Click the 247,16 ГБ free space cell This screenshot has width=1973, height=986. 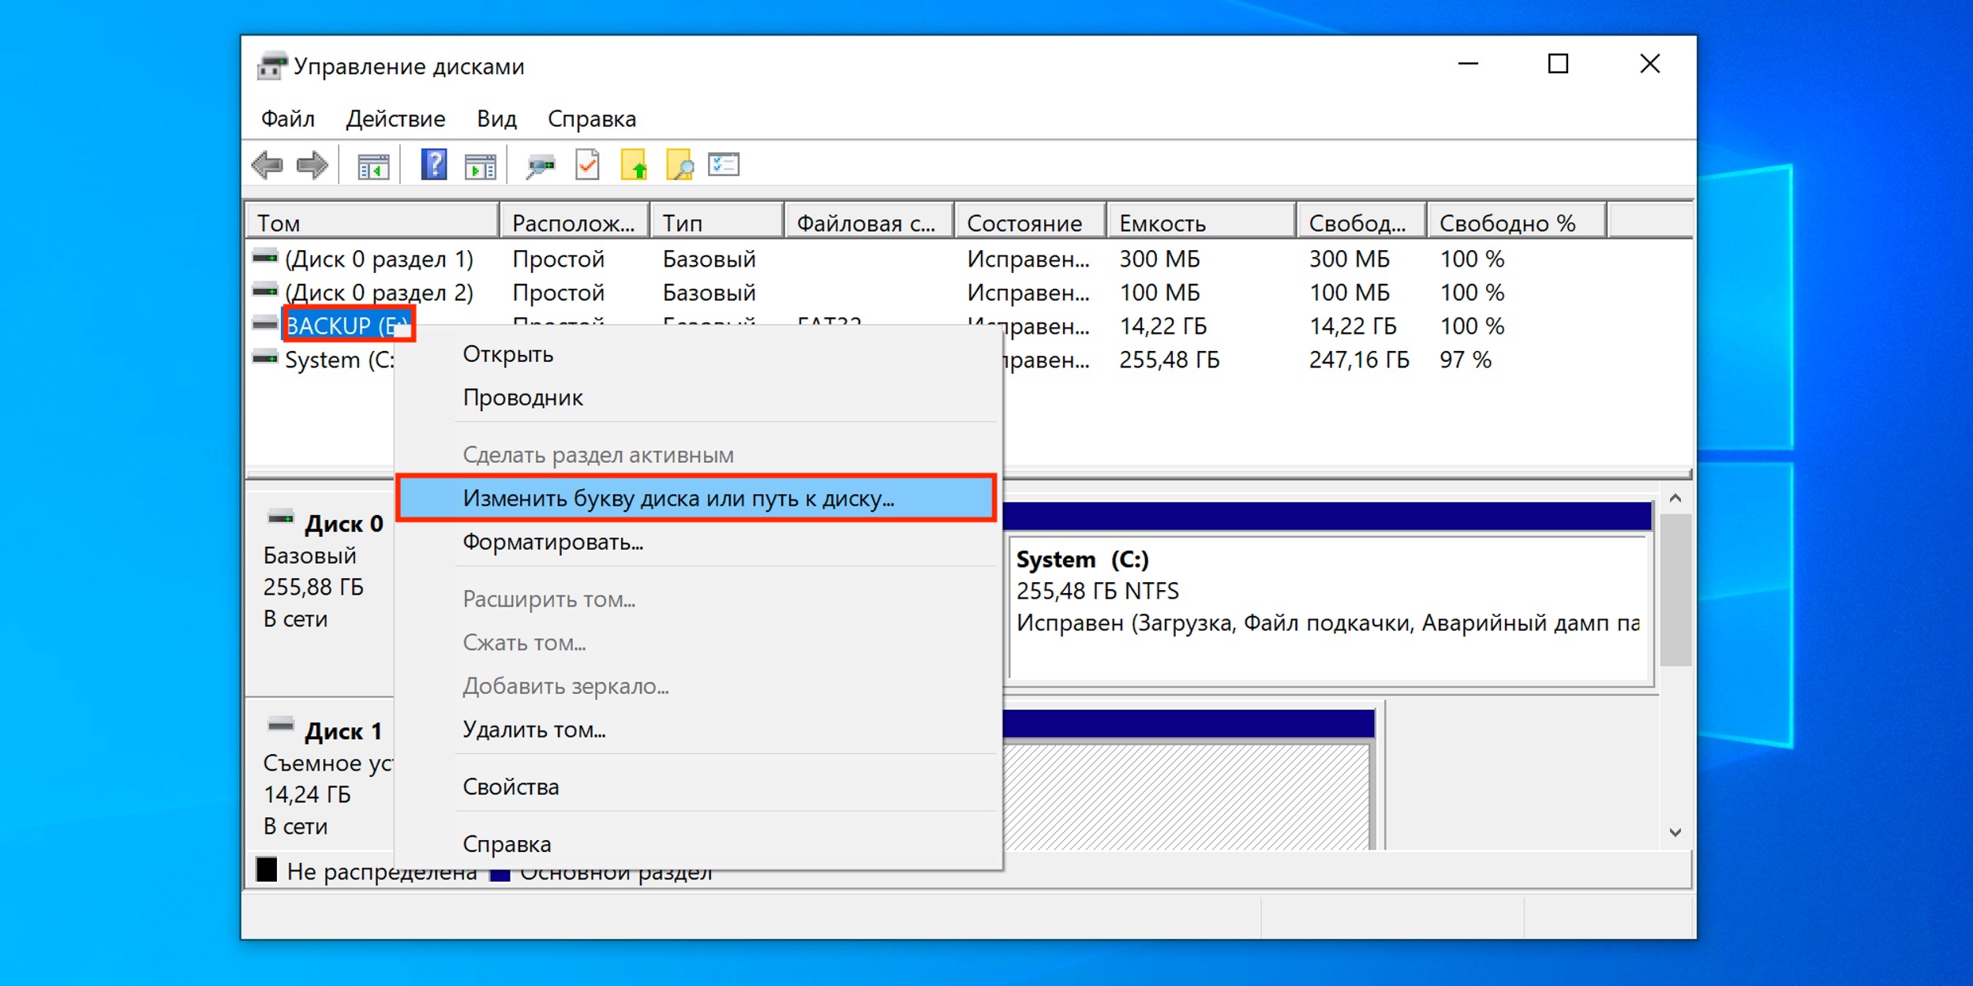[1359, 360]
